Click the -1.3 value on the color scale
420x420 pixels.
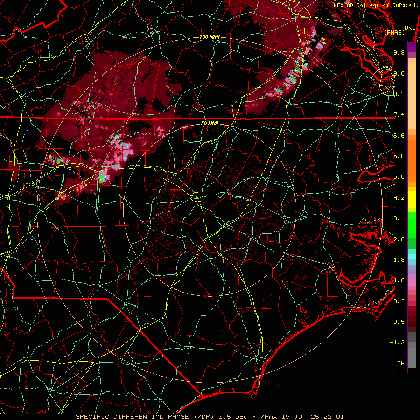397,343
